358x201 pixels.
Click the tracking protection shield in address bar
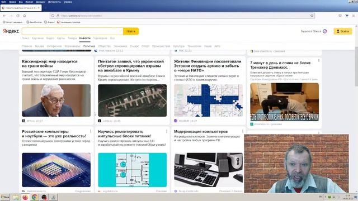click(x=53, y=16)
